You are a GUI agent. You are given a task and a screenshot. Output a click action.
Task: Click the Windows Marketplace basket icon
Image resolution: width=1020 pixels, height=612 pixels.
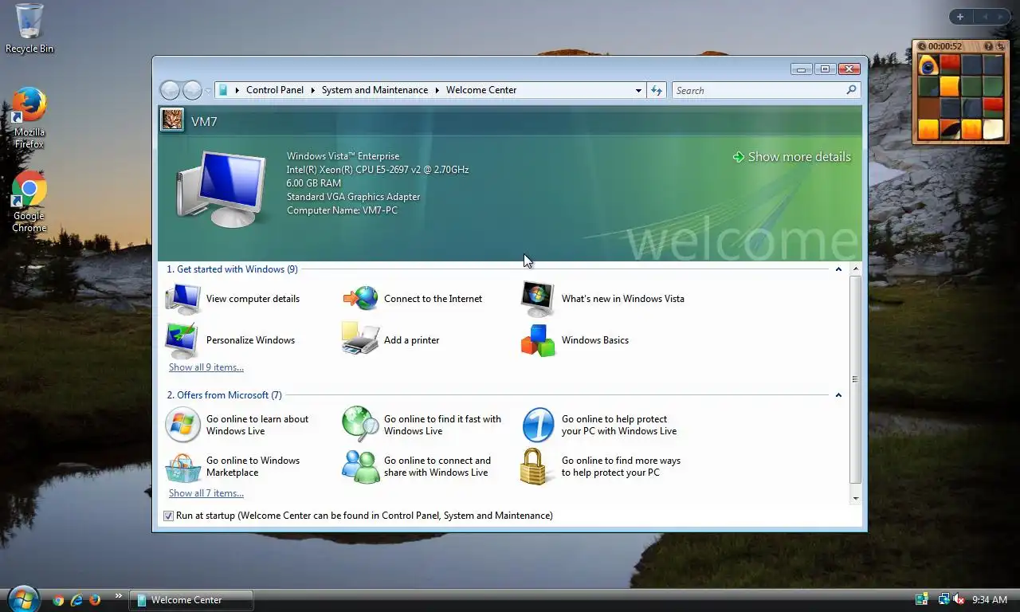click(183, 468)
